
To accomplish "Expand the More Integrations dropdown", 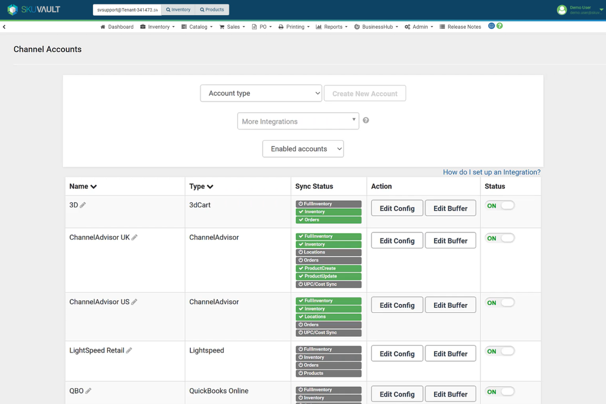I will pyautogui.click(x=298, y=121).
